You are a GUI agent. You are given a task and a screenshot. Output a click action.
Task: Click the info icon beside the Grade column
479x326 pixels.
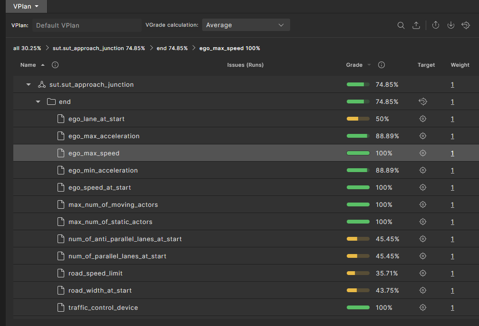coord(381,65)
